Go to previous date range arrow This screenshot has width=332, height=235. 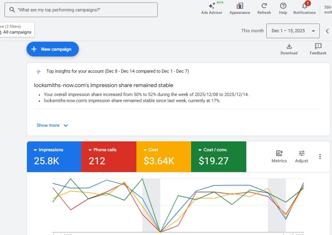327,31
